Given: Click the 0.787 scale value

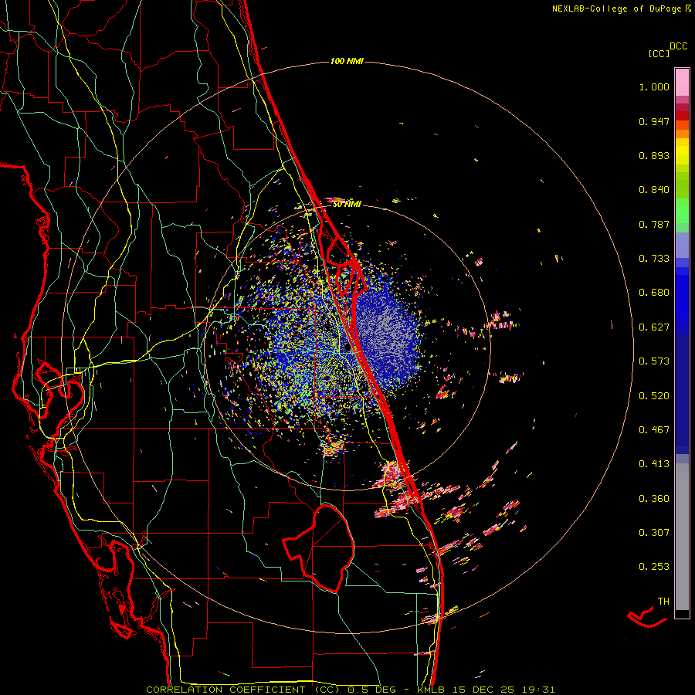Looking at the screenshot, I should tap(654, 224).
